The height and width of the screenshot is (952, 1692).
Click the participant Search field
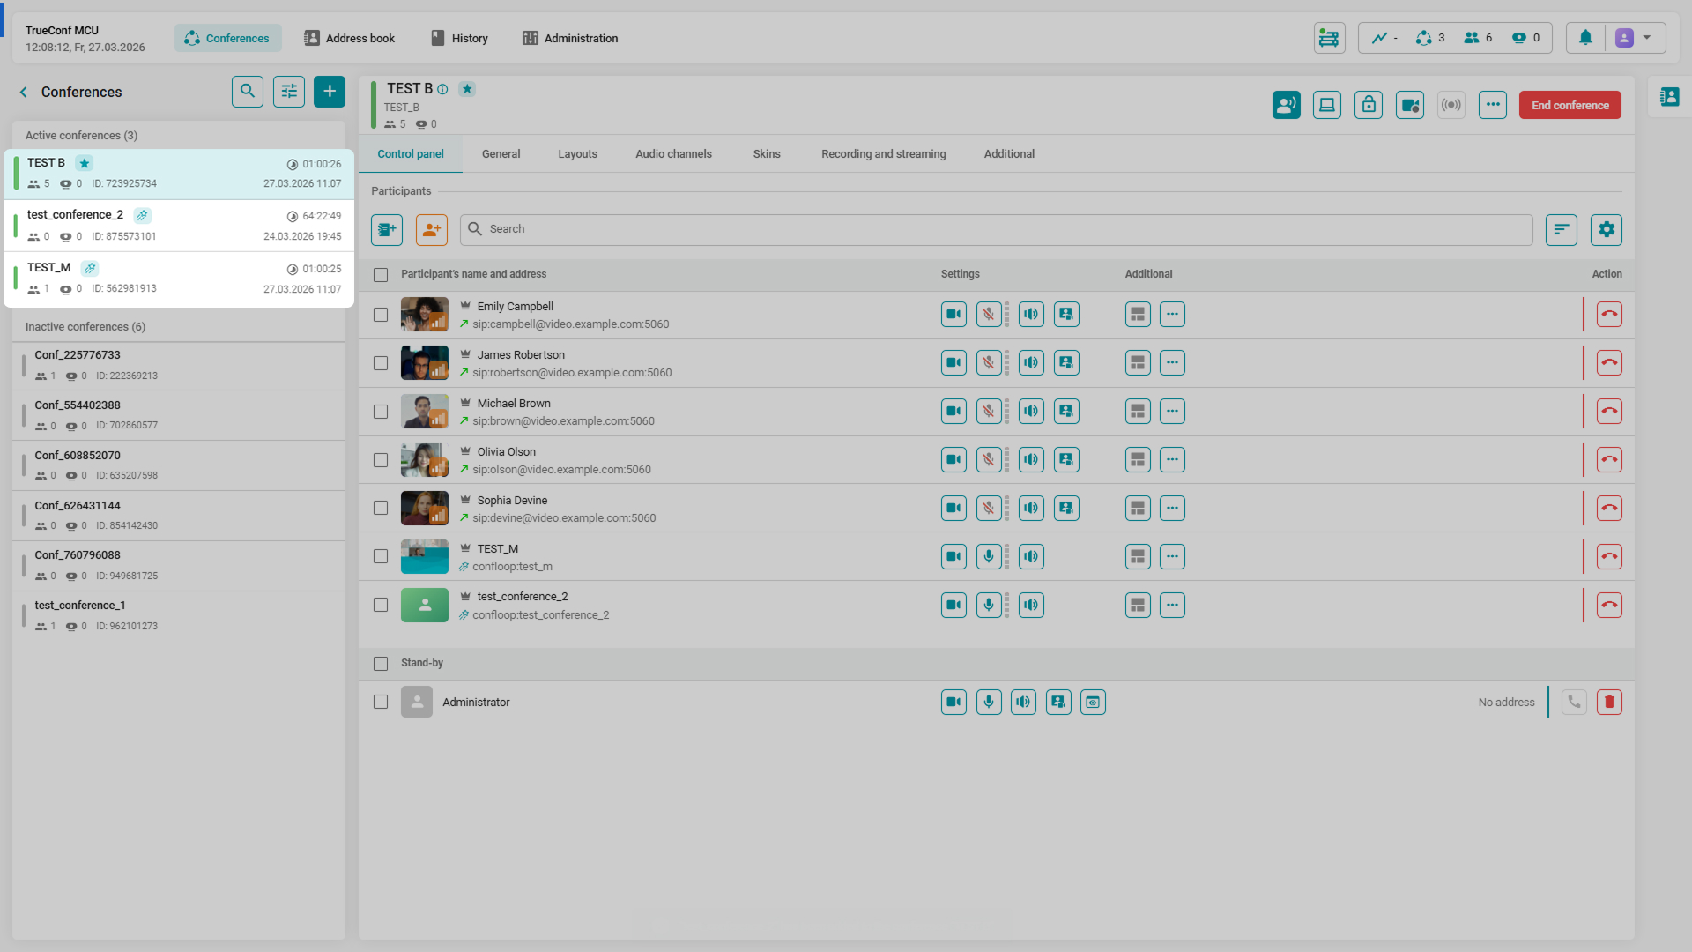(x=996, y=229)
